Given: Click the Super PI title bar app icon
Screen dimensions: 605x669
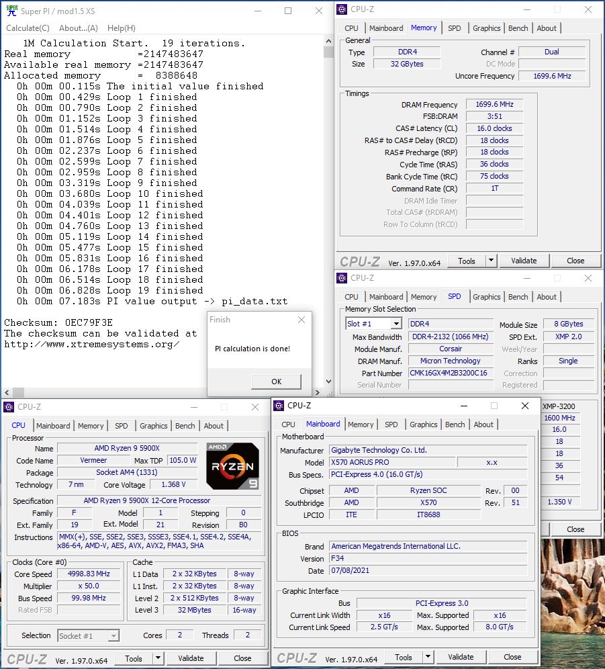Looking at the screenshot, I should pyautogui.click(x=11, y=11).
